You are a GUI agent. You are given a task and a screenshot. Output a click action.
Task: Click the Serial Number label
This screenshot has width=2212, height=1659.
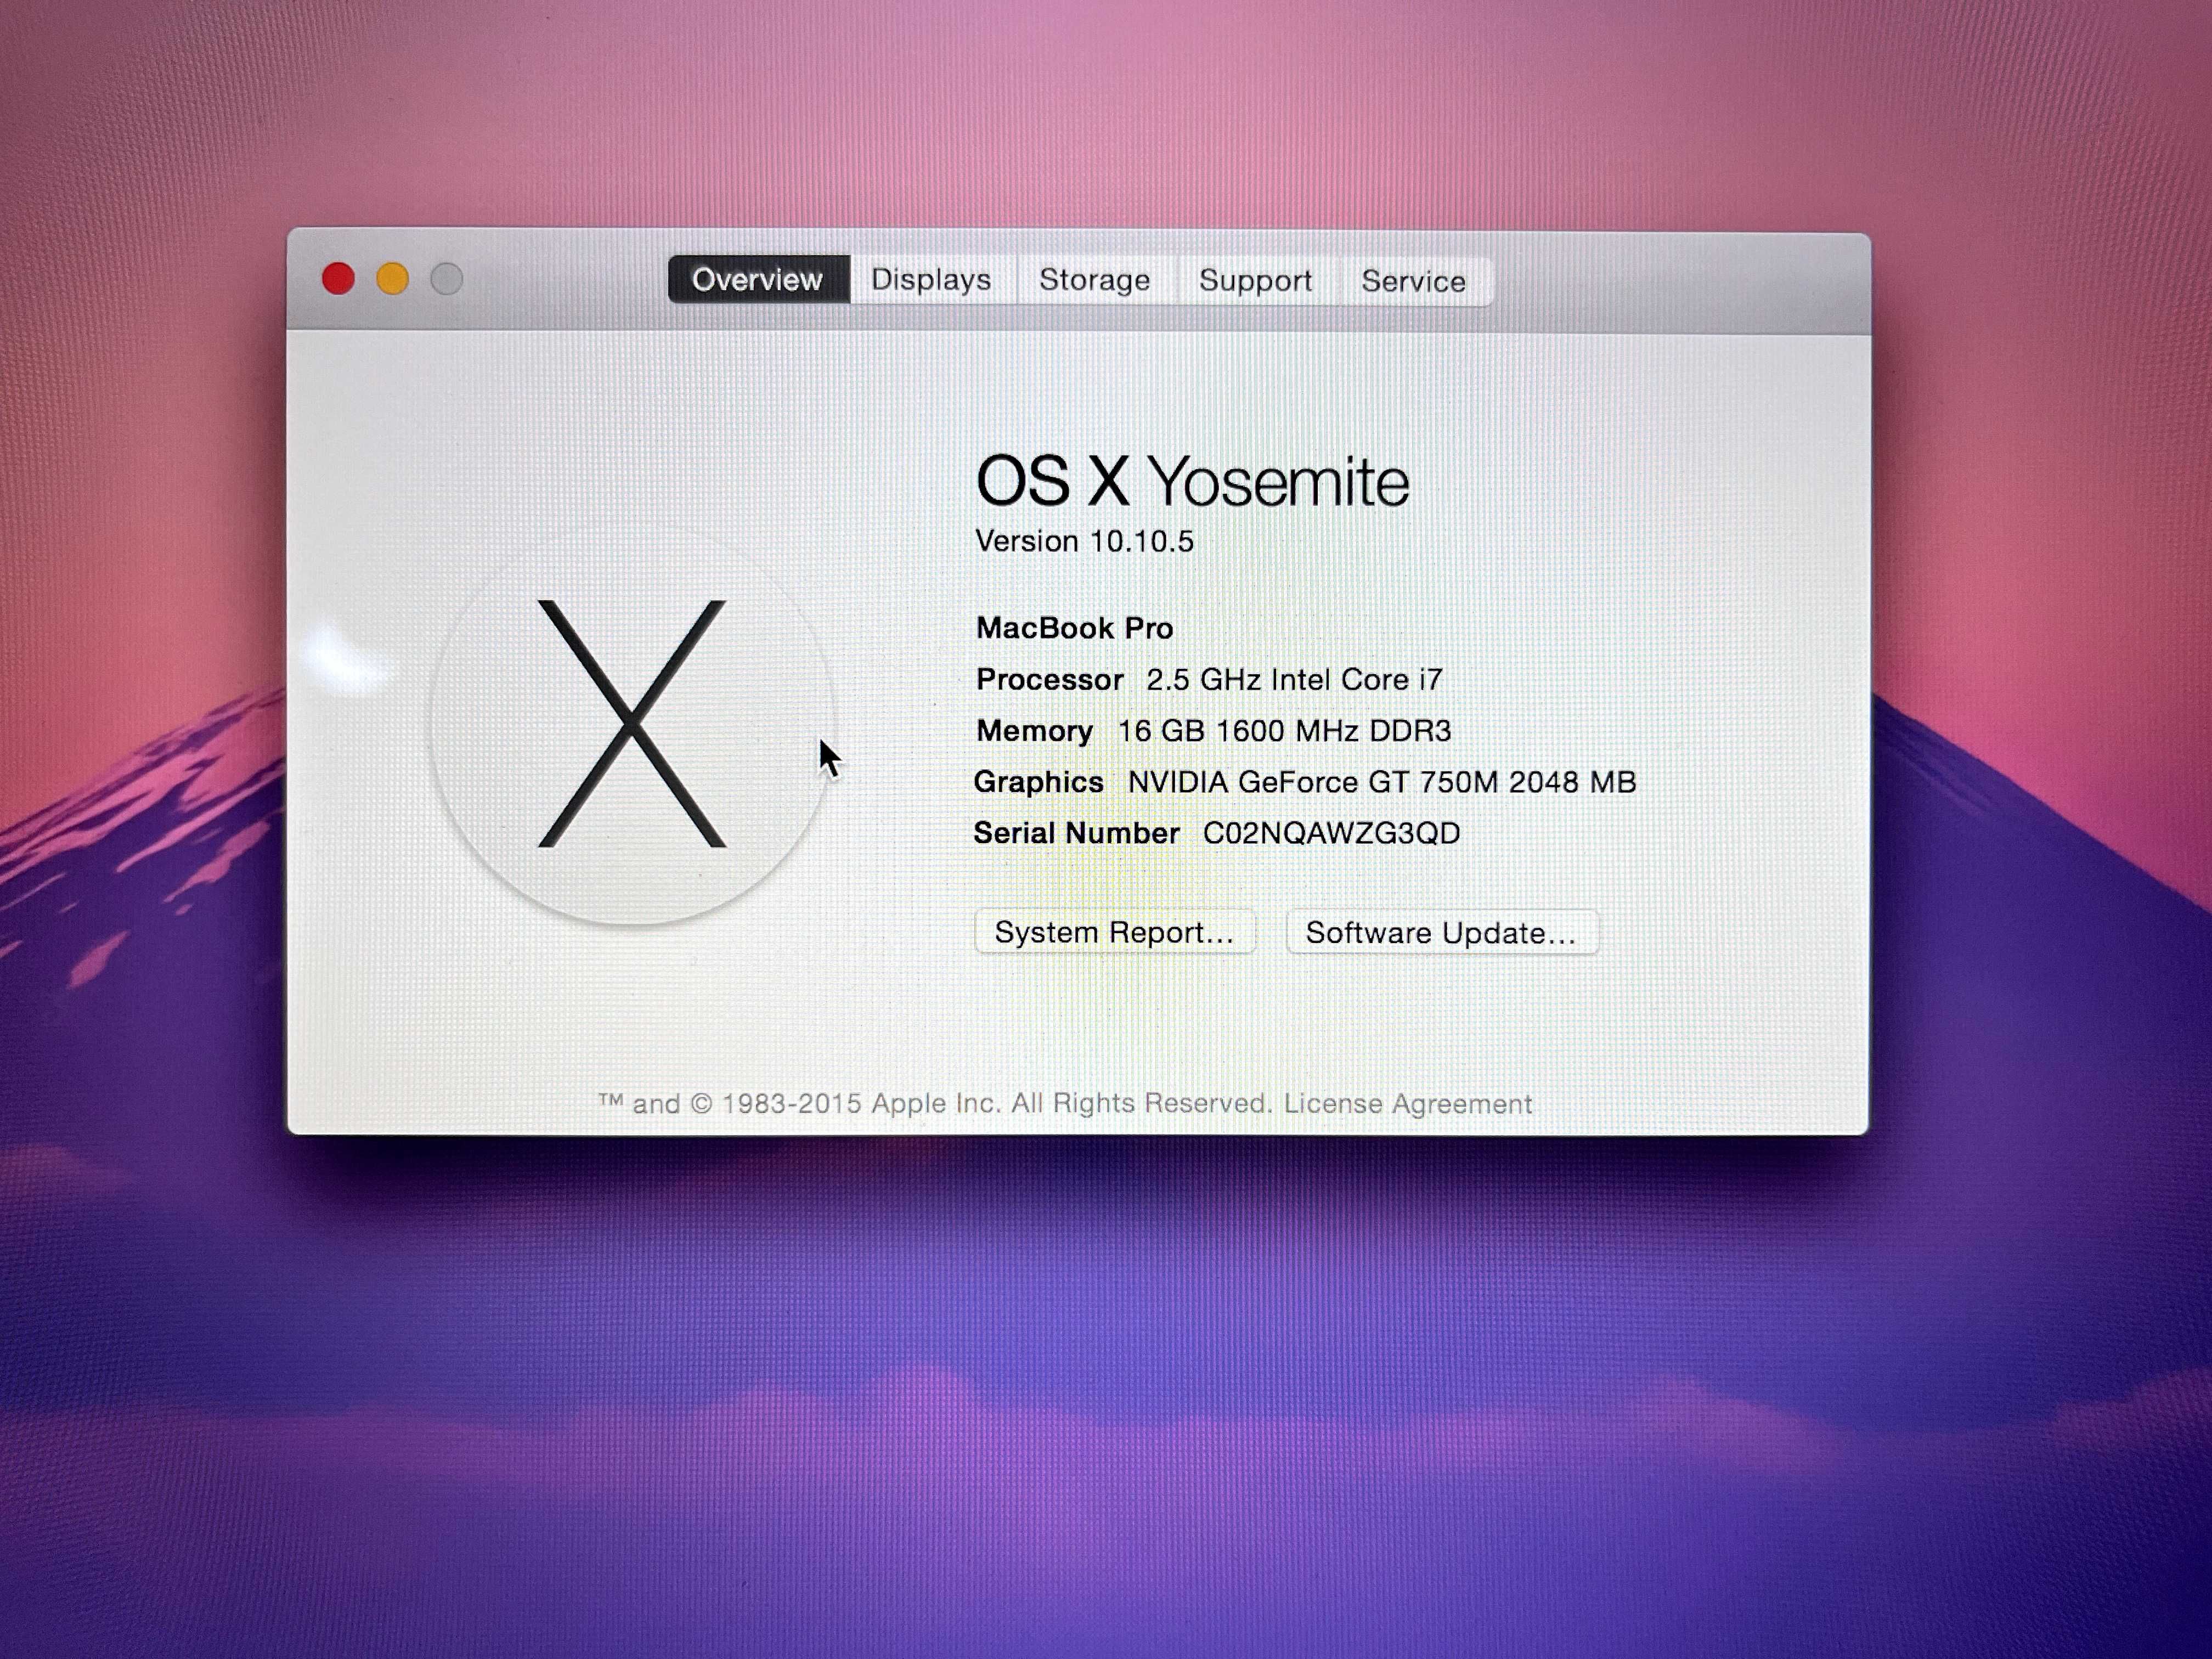[x=1076, y=833]
